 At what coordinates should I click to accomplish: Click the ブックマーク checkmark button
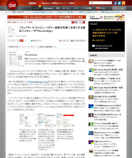pos(64,41)
